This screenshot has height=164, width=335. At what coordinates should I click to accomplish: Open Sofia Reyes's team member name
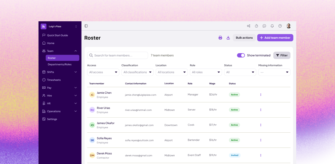104,138
